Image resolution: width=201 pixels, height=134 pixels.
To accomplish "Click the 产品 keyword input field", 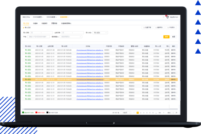I will 38,37.
